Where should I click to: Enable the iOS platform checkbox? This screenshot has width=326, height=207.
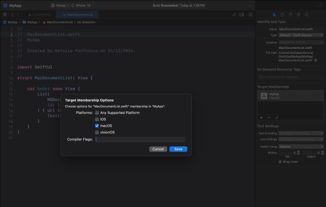tap(97, 119)
